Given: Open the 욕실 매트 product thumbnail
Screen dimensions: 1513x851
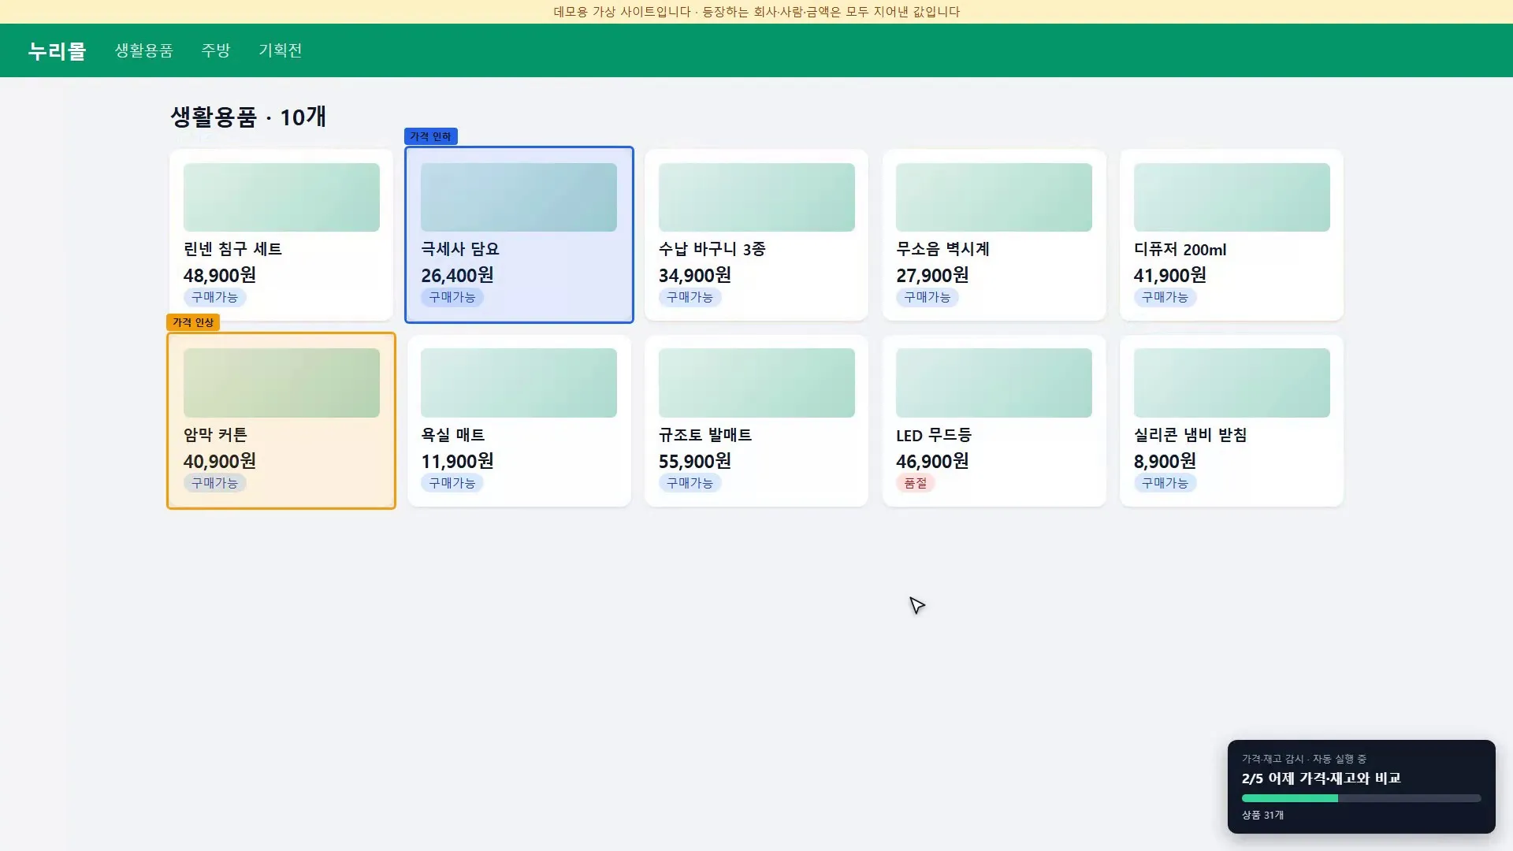Looking at the screenshot, I should pos(519,383).
